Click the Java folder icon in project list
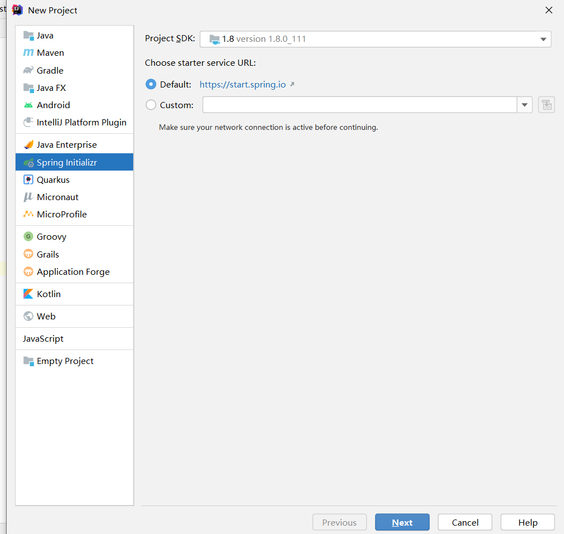This screenshot has width=564, height=534. pos(28,35)
